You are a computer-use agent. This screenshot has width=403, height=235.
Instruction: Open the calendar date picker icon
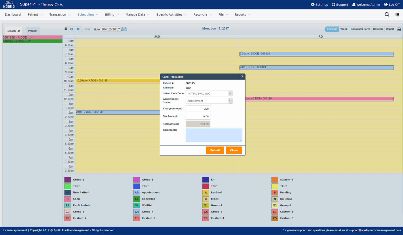[x=124, y=29]
